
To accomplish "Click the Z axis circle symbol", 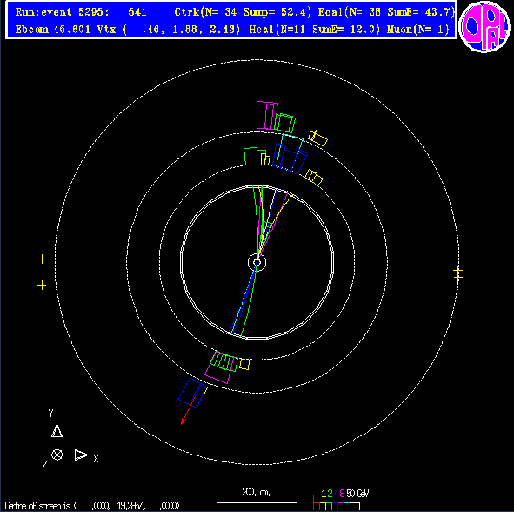I will [57, 455].
